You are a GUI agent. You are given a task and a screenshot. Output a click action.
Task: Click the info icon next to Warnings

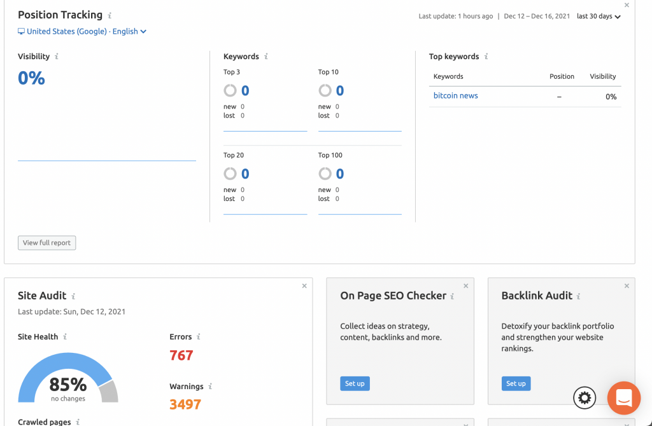click(x=210, y=387)
